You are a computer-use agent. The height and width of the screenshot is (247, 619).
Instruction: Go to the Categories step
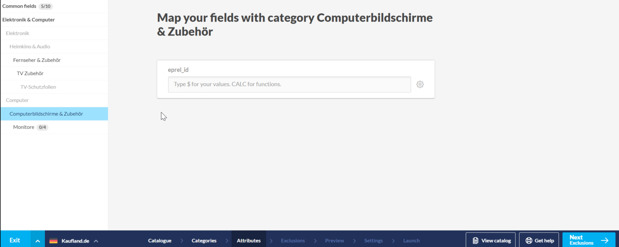tap(204, 241)
